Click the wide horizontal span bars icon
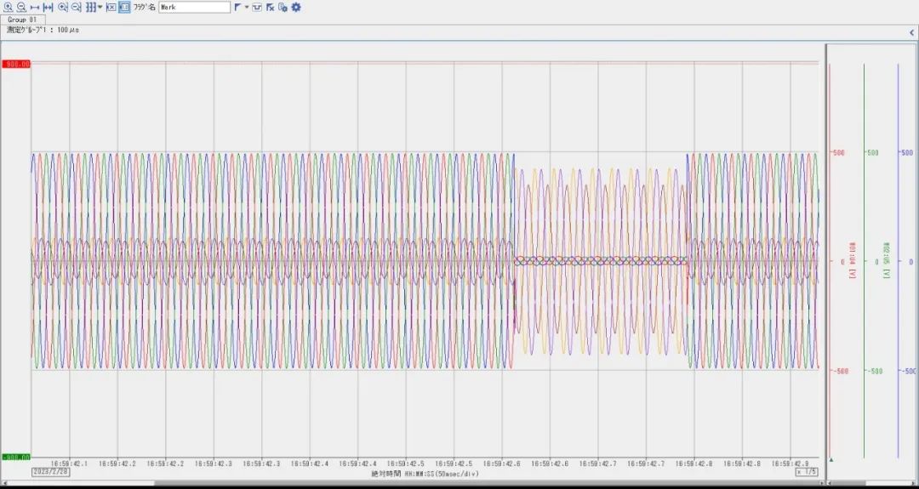This screenshot has height=489, width=919. (x=49, y=7)
